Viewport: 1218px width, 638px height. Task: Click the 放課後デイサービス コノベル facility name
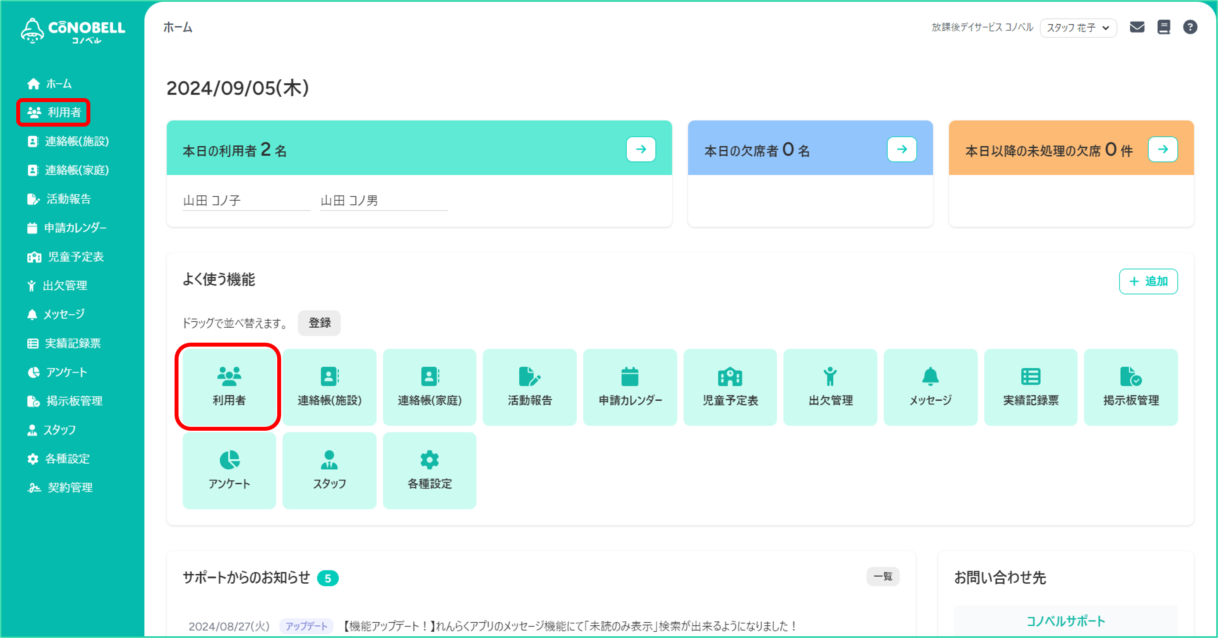coord(982,28)
